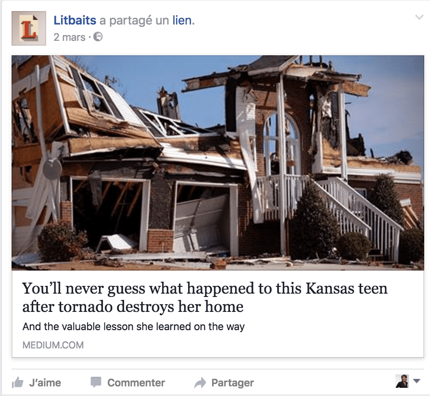430x396 pixels.
Task: Click the "valuable lesson" article description
Action: 134,327
